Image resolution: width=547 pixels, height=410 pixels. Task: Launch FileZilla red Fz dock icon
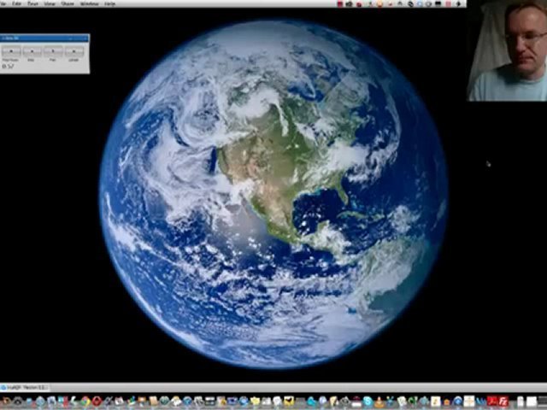tap(503, 401)
